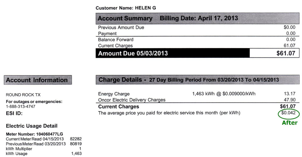The width and height of the screenshot is (302, 157).
Task: Click the Account Summary header
Action: coord(198,19)
